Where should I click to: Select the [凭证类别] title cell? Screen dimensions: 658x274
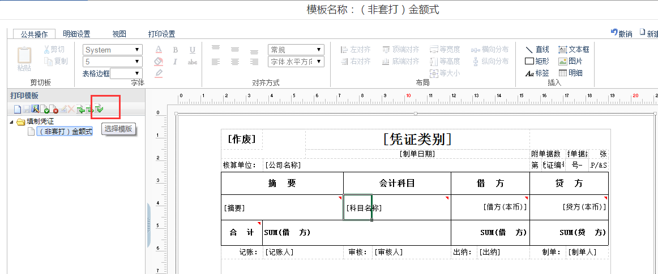417,139
